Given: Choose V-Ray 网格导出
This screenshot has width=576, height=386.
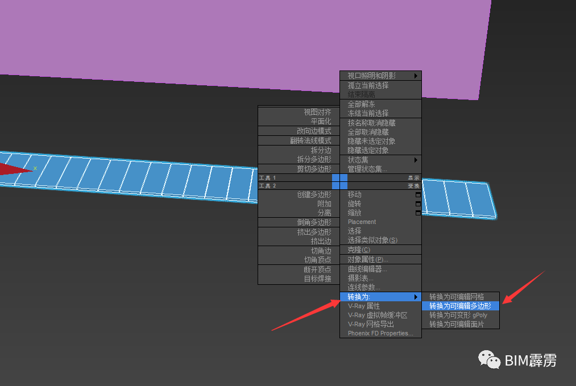Looking at the screenshot, I should tap(380, 324).
